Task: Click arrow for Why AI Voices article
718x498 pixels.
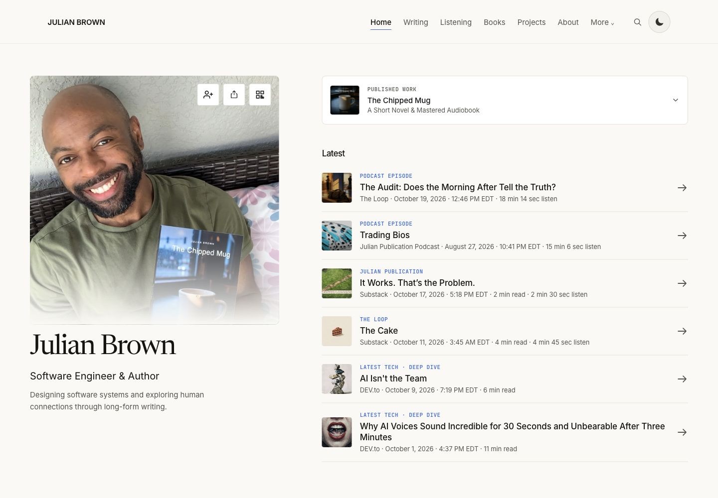Action: [682, 432]
